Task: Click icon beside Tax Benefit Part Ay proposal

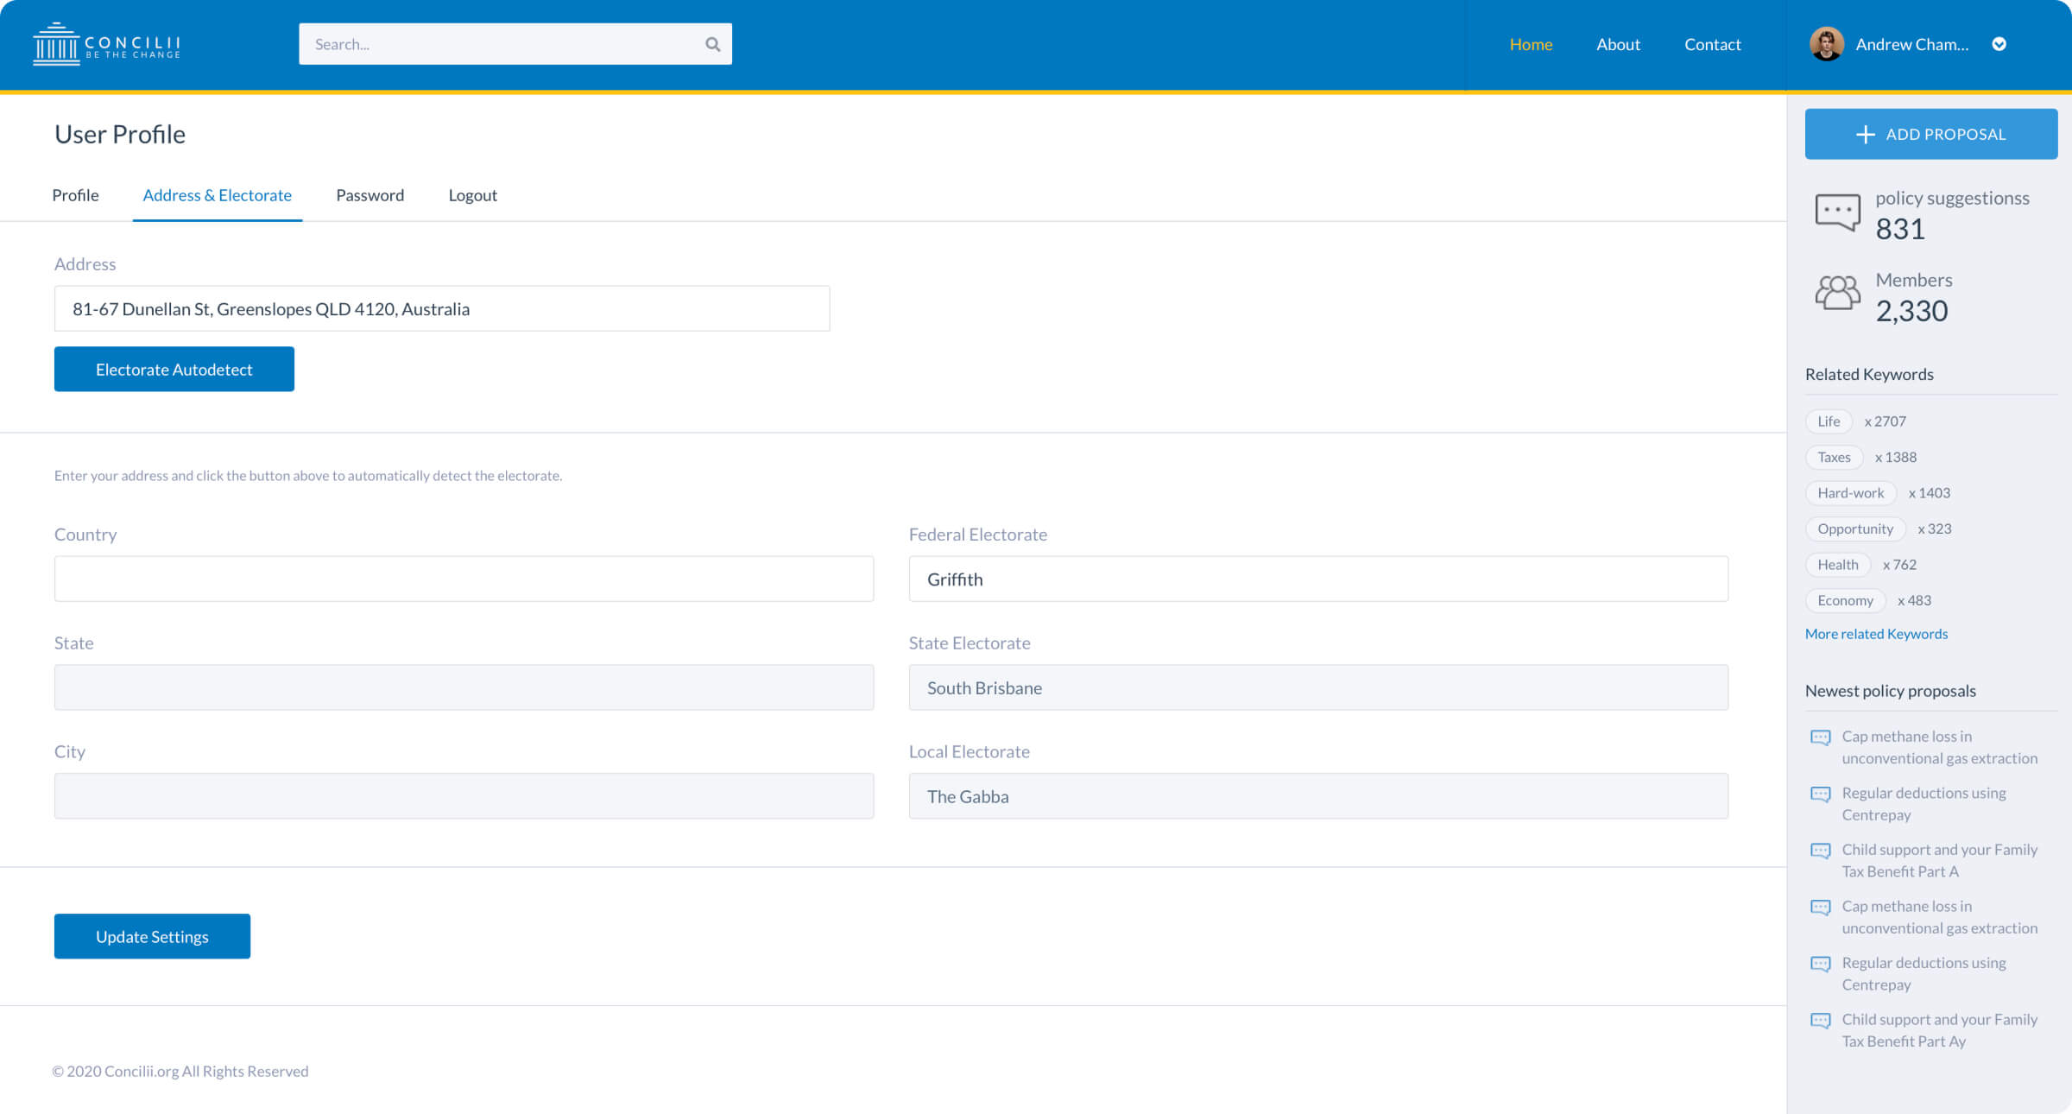Action: 1820,1021
